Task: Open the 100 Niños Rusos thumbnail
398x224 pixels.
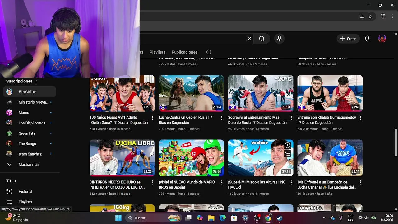Action: pyautogui.click(x=122, y=93)
